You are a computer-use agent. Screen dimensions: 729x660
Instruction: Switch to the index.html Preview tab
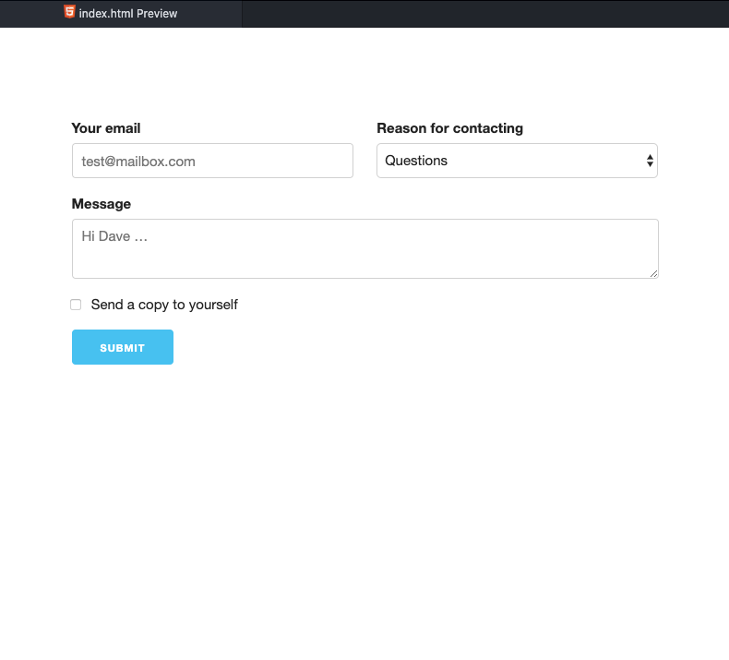tap(121, 14)
